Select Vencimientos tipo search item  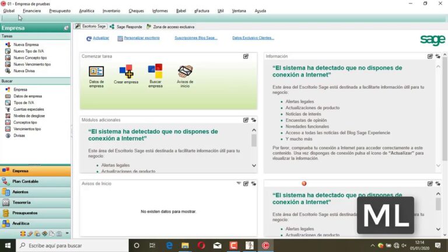[27, 129]
